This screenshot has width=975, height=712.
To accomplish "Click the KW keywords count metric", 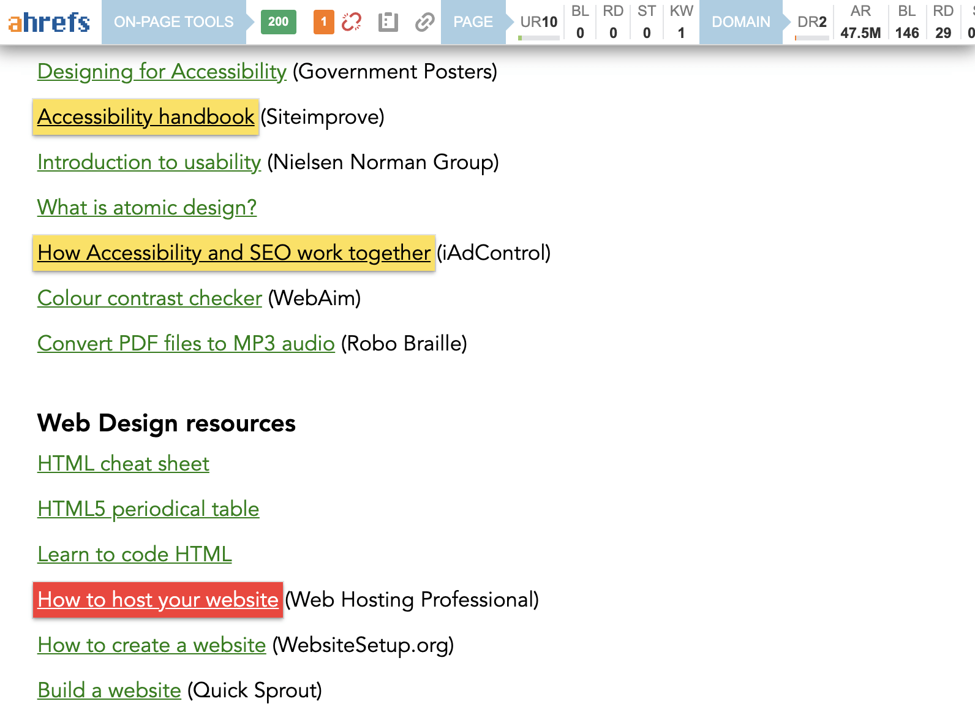I will (681, 22).
